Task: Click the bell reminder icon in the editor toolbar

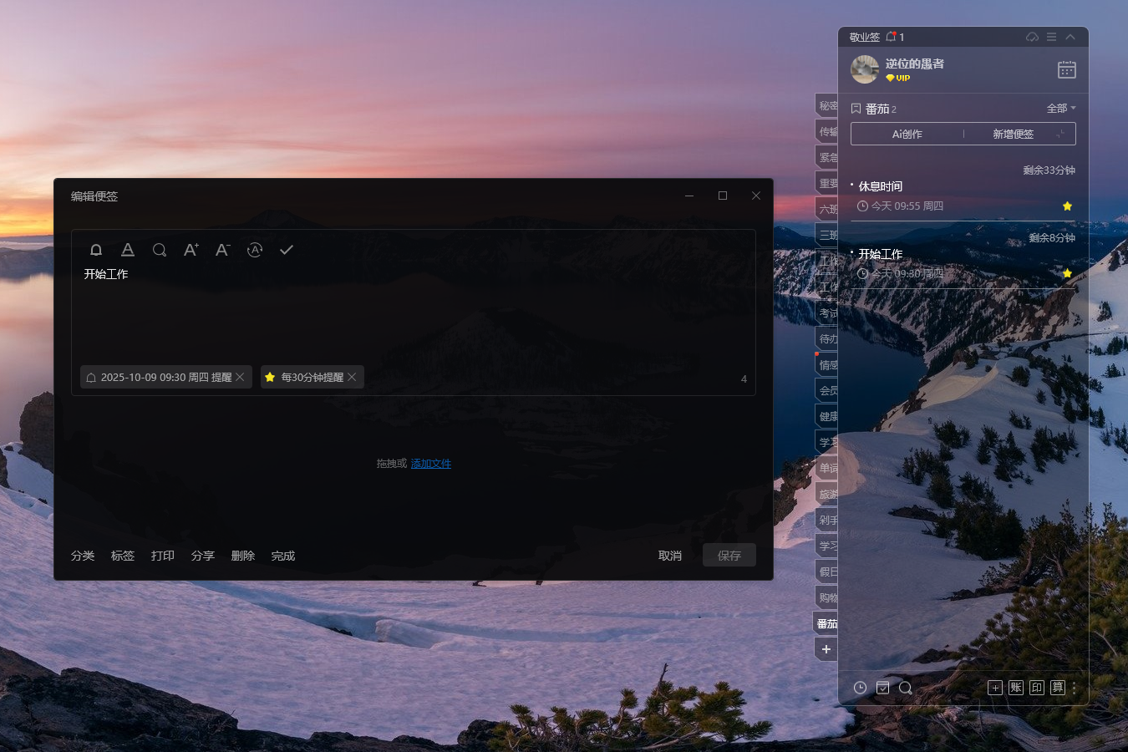Action: [x=96, y=250]
